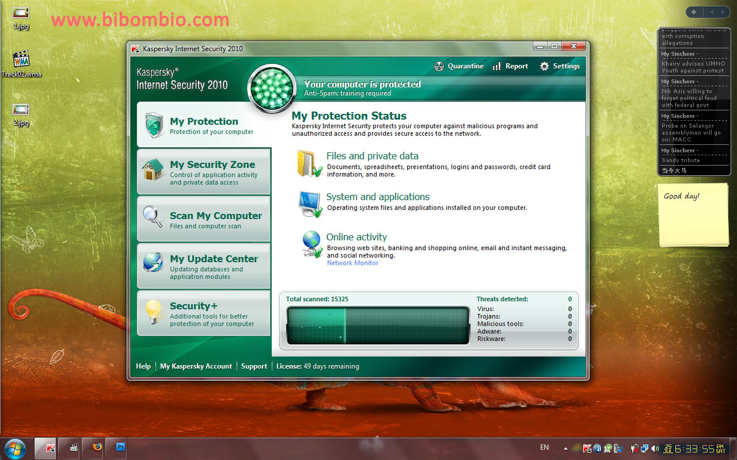Image resolution: width=737 pixels, height=460 pixels.
Task: Click the scan activity graph
Action: coord(378,325)
